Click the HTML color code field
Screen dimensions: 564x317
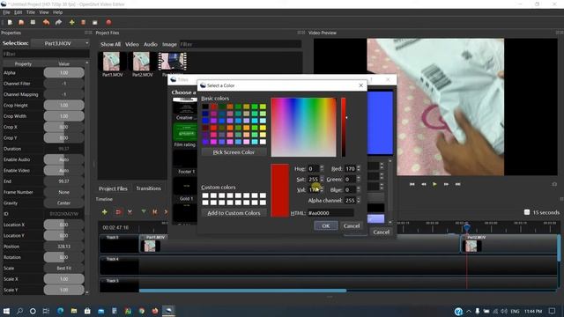330,213
